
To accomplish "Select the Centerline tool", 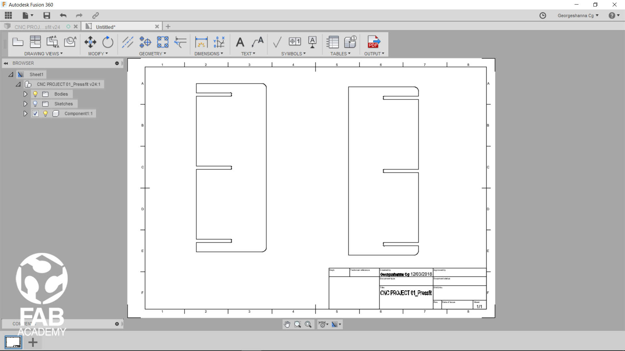I will [x=128, y=42].
